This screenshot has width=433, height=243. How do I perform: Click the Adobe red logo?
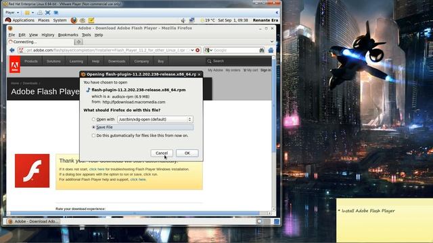[x=15, y=65]
